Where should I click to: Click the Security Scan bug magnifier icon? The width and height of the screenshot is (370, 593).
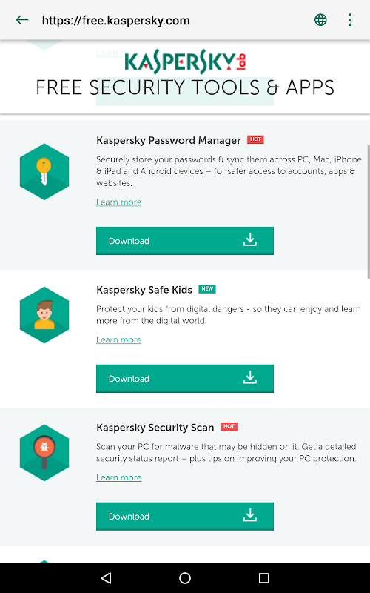pos(44,452)
